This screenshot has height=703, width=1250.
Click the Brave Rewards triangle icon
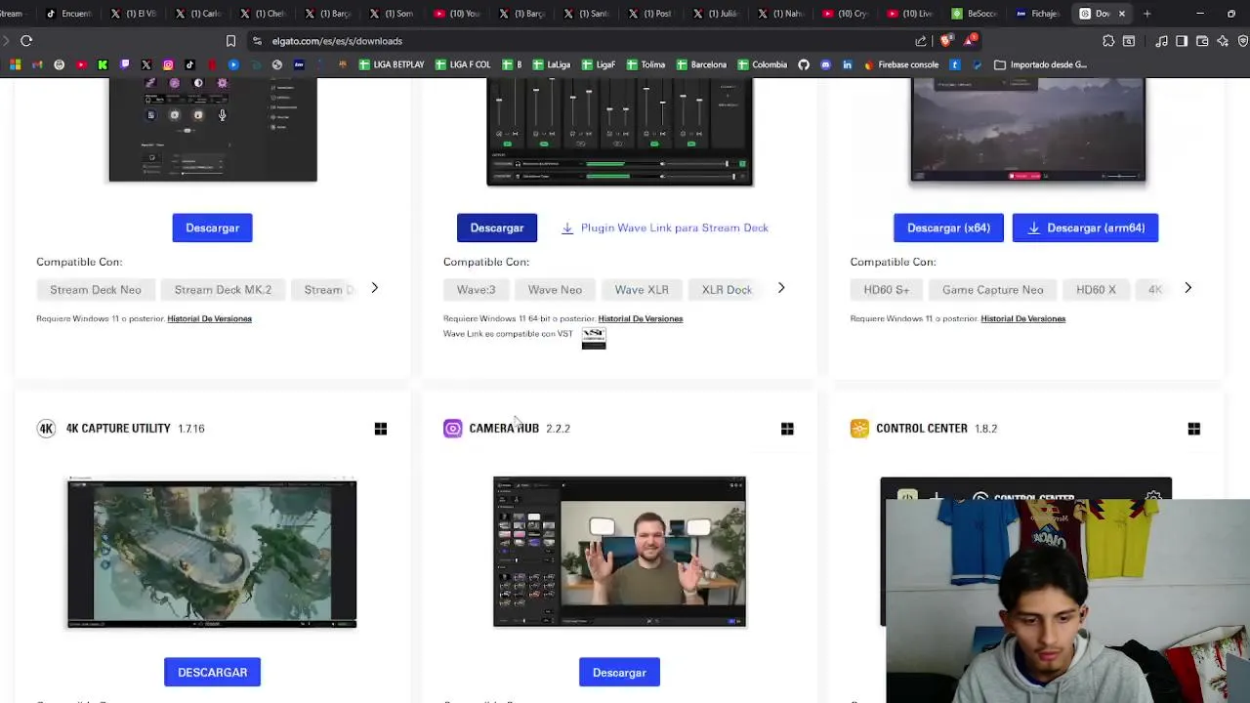pos(969,41)
